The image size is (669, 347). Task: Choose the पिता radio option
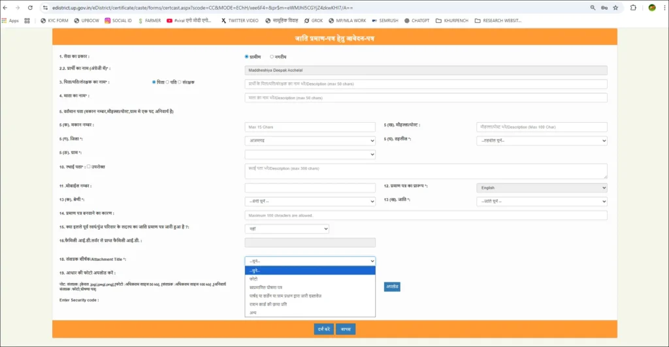[154, 82]
